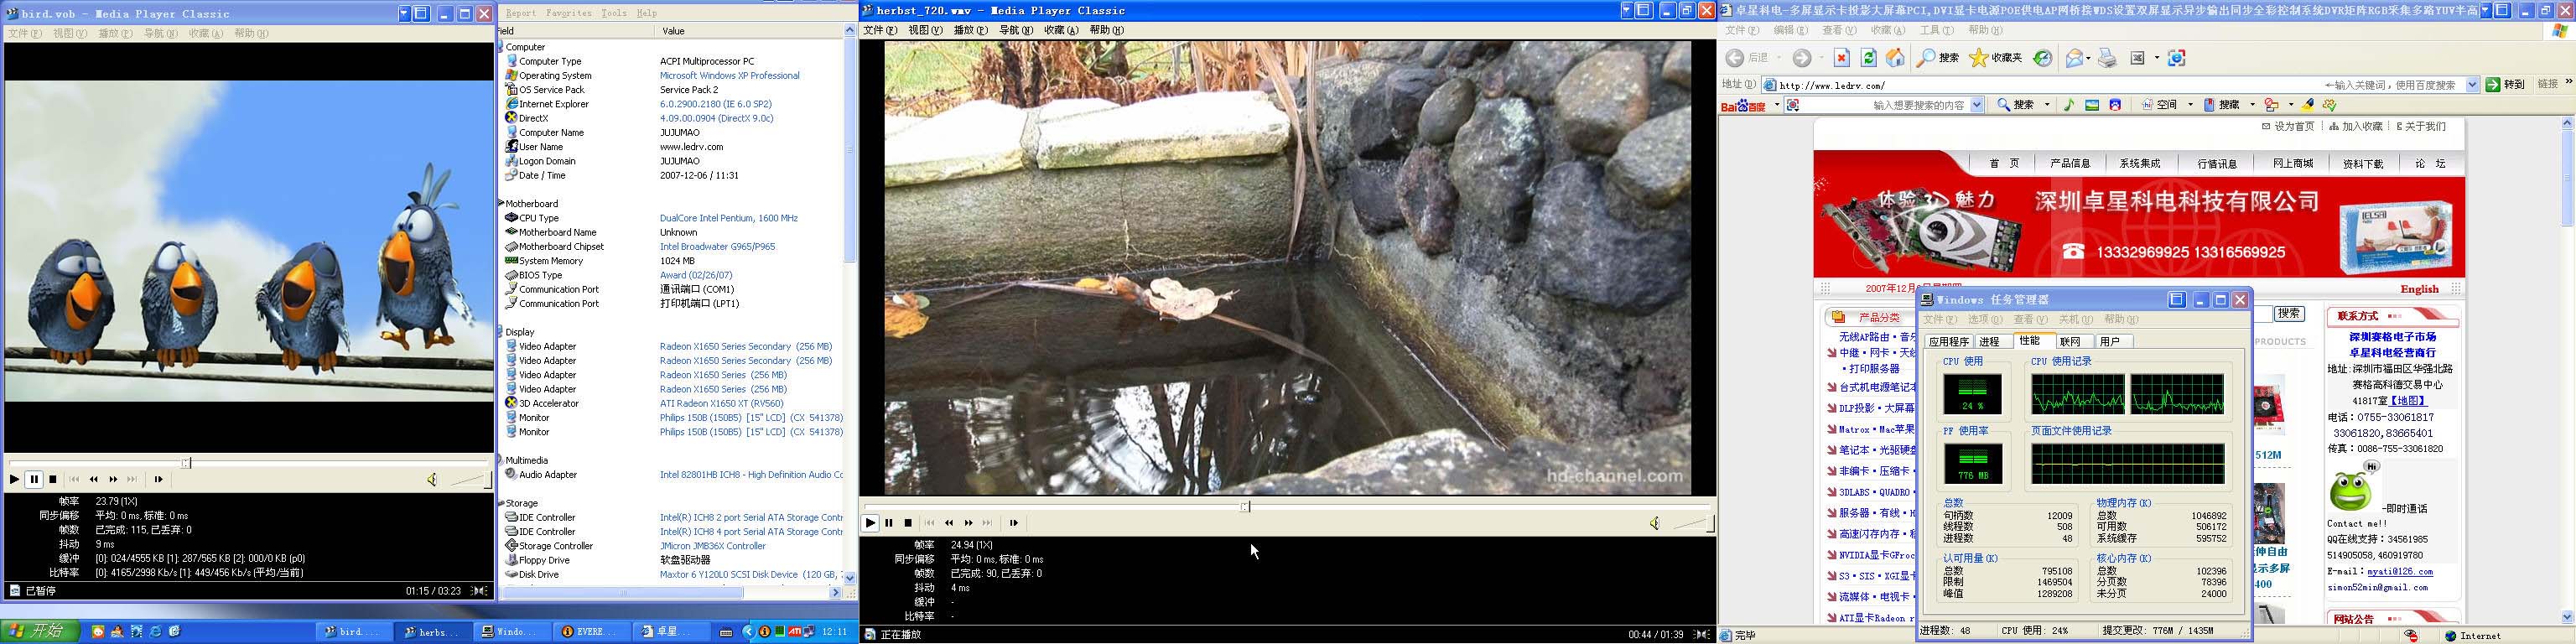Select the Motherboard Chipset row in EVEREST
This screenshot has width=2576, height=644.
point(670,247)
